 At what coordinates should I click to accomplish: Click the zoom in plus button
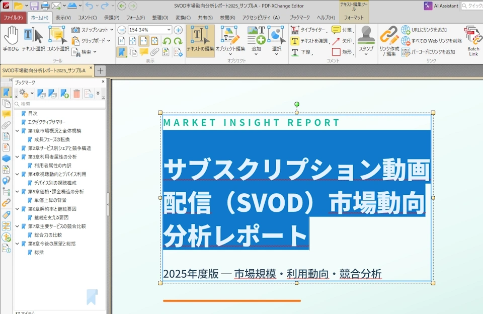[178, 30]
